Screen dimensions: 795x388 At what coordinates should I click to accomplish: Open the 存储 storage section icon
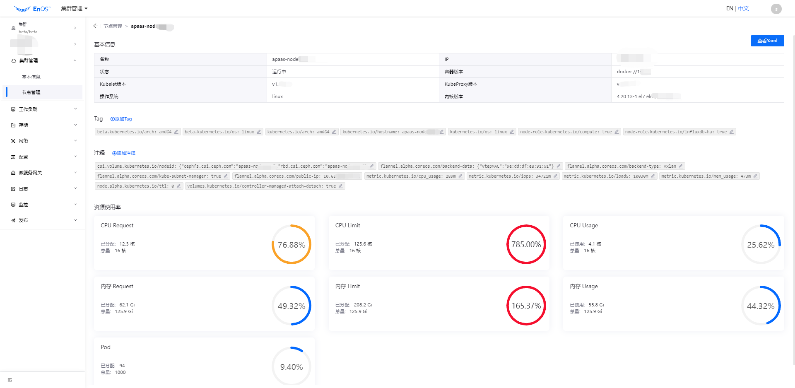tap(12, 125)
